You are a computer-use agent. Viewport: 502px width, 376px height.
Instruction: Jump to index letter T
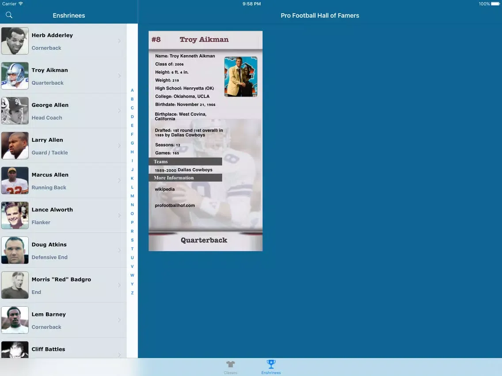coord(132,249)
